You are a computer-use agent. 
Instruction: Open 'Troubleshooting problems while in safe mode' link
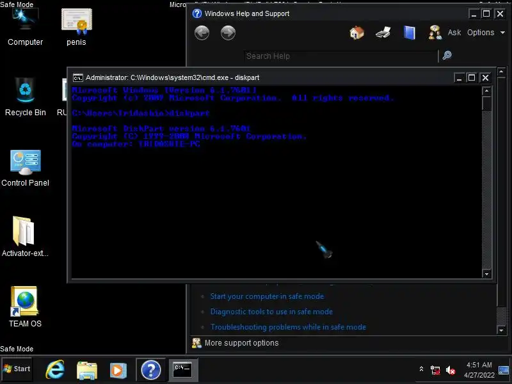[288, 327]
